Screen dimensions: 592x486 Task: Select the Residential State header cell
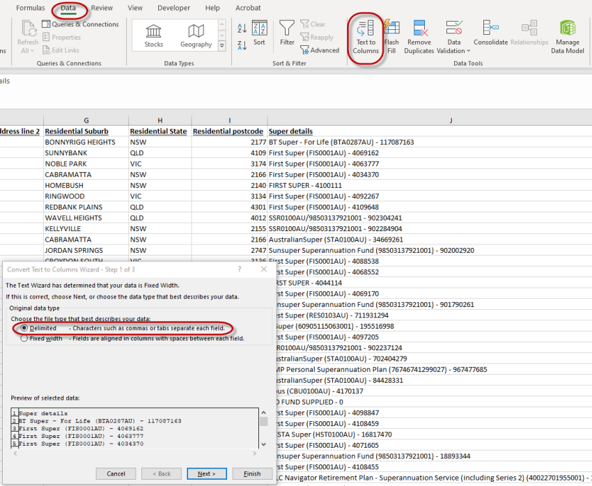coord(160,132)
